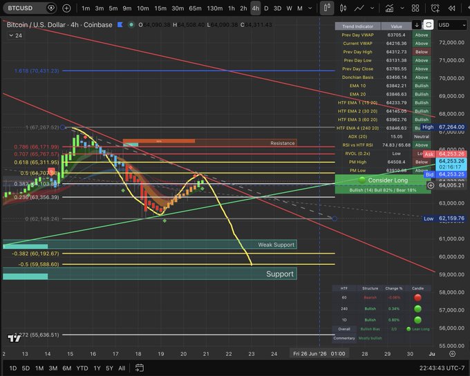Click the large Support zone label

pos(280,274)
